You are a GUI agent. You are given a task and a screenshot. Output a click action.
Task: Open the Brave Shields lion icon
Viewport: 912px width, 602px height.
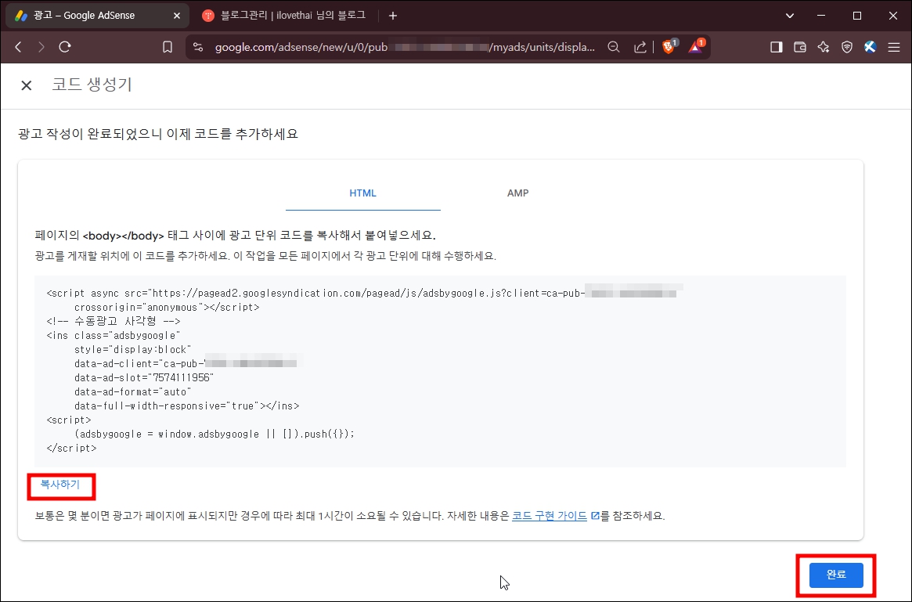click(668, 47)
